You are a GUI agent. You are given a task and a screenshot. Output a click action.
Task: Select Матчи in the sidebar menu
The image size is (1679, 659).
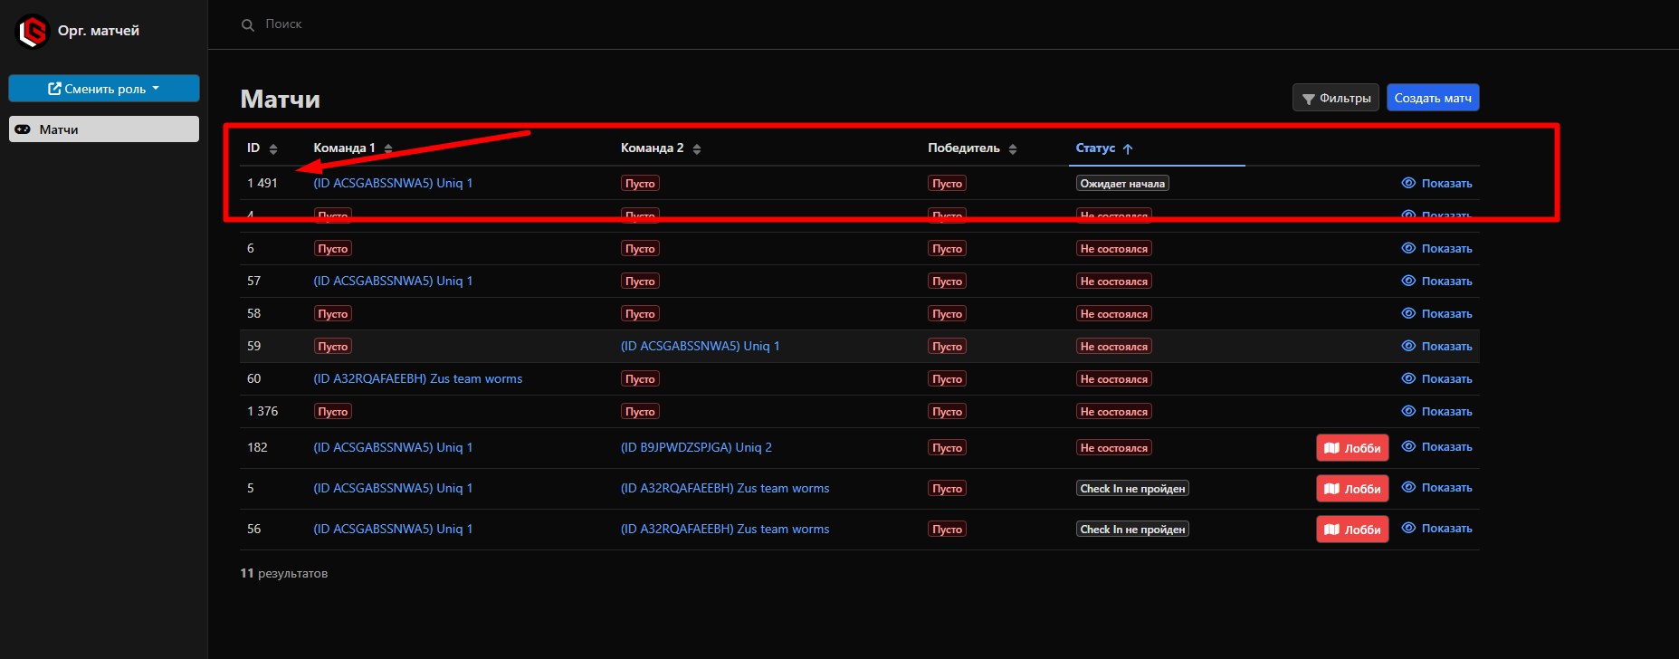[104, 129]
